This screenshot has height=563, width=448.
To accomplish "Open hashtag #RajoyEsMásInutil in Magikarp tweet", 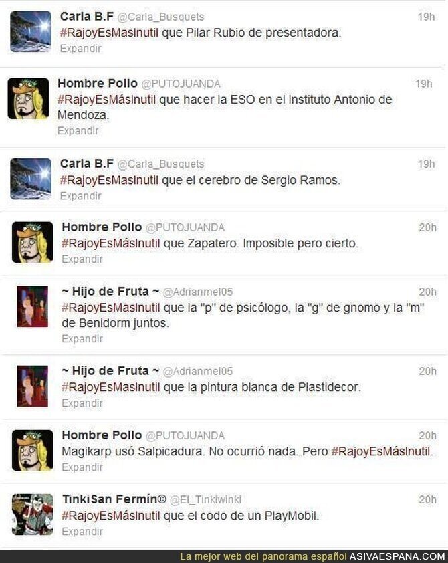I will pos(380,451).
